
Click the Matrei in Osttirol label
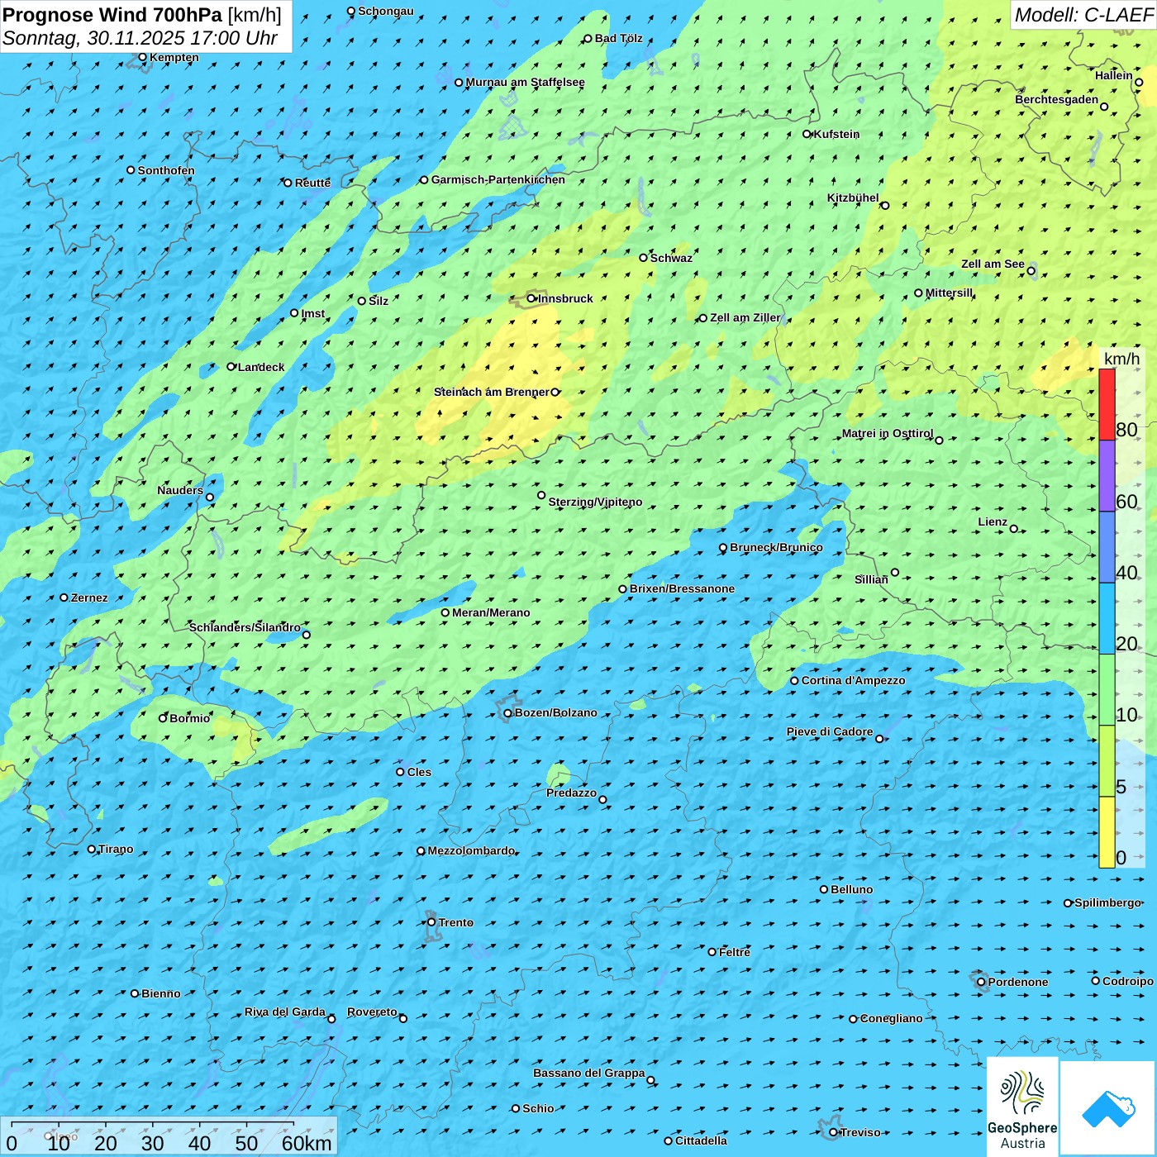point(888,433)
